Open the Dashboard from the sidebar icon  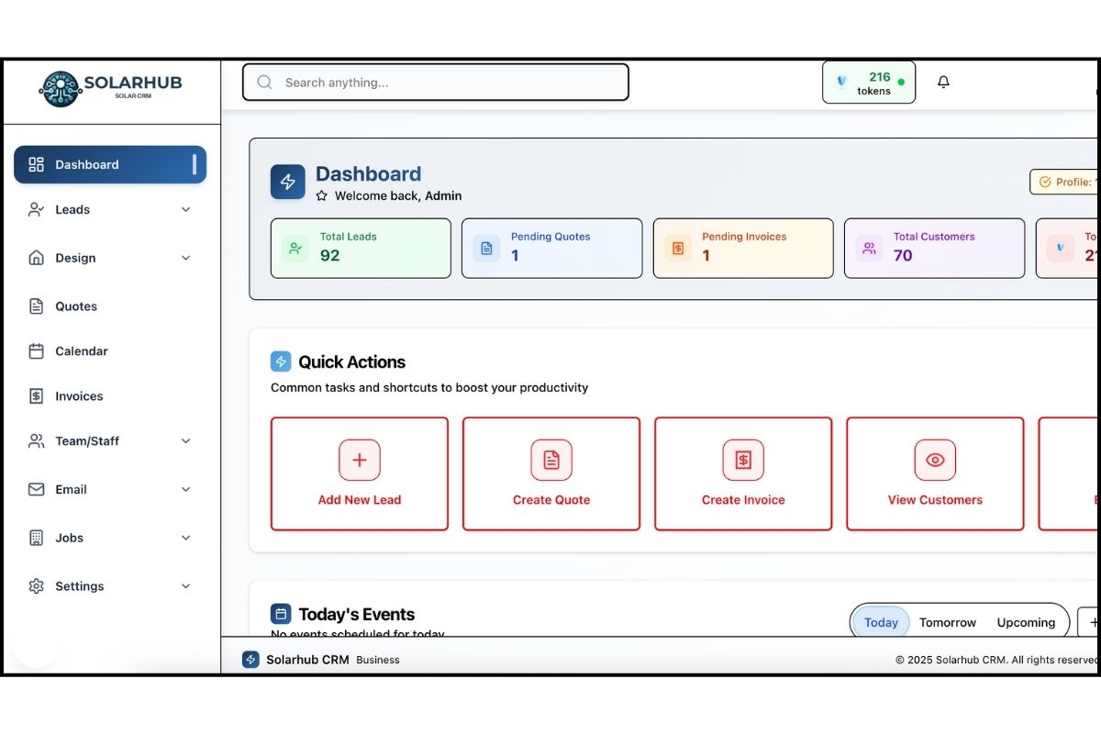tap(36, 164)
